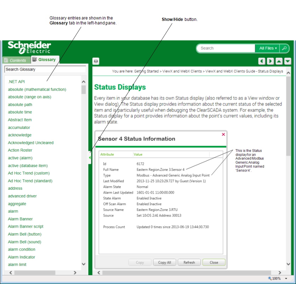This screenshot has height=284, width=296.
Task: Open the alarm condition glossary entry
Action: (22, 249)
